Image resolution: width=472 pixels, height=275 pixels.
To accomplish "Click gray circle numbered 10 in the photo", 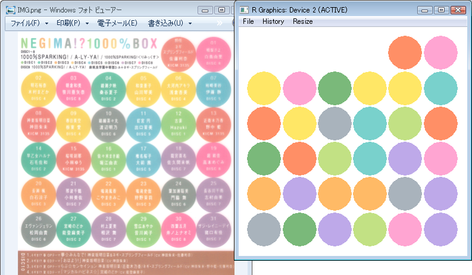I will 108,124.
